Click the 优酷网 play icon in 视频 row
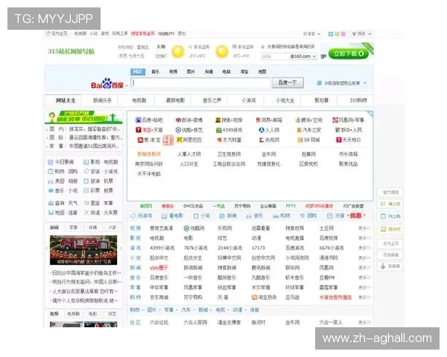The image size is (447, 357). click(186, 228)
